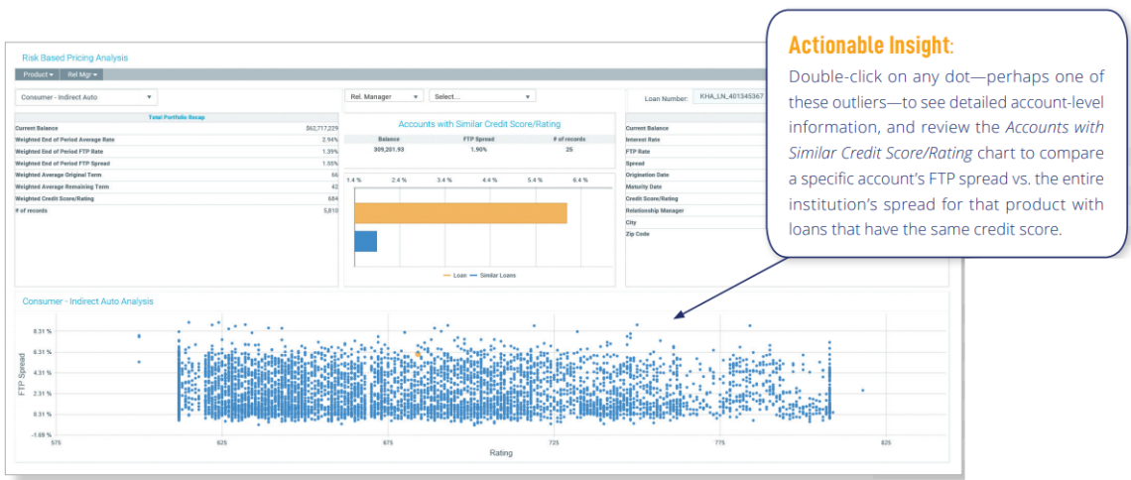
Task: Click the Accounts with Similar Credit Score/Rating title
Action: pyautogui.click(x=480, y=124)
